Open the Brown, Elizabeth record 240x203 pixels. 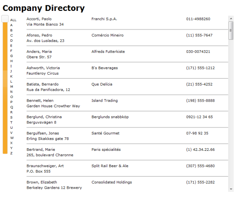click(x=127, y=185)
